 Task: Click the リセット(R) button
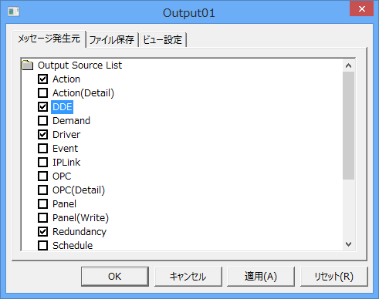tap(334, 277)
